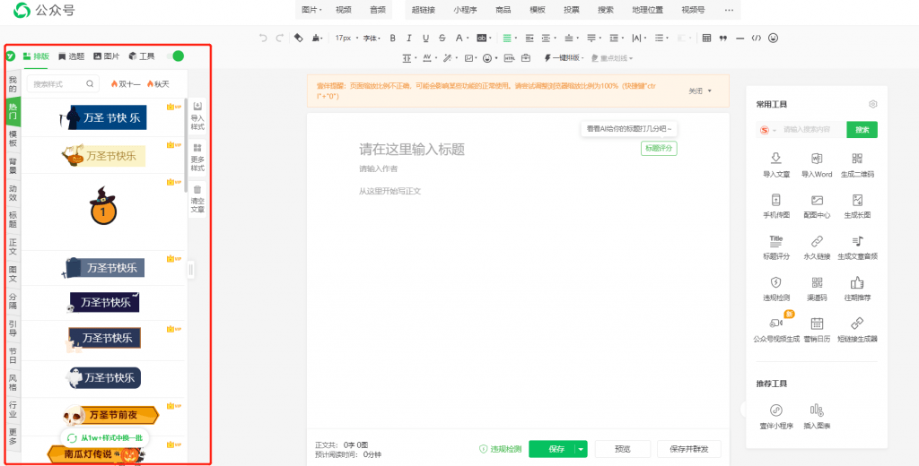Open 生成二维码 tool
The height and width of the screenshot is (466, 919).
857,165
